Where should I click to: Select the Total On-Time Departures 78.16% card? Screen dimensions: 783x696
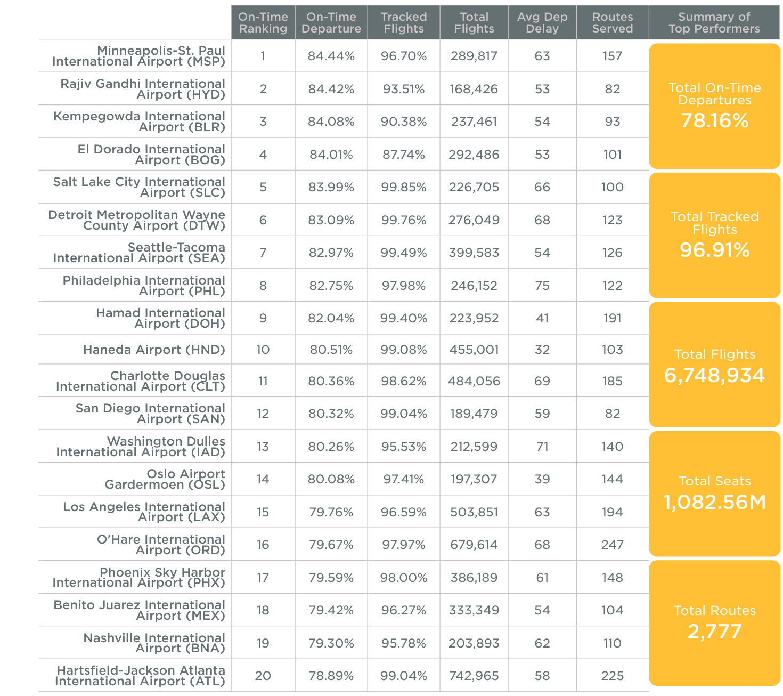click(714, 106)
